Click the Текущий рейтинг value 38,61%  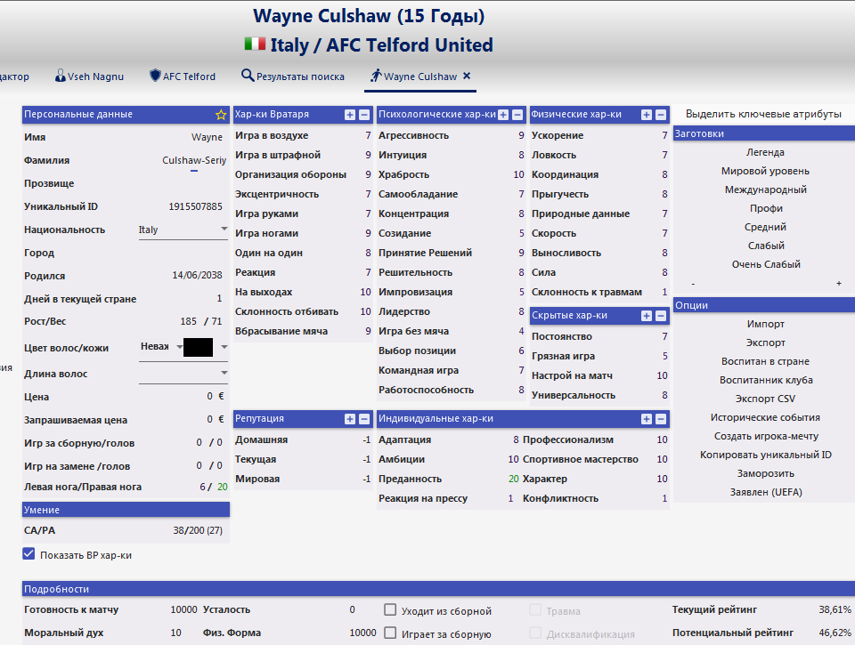[x=835, y=609]
